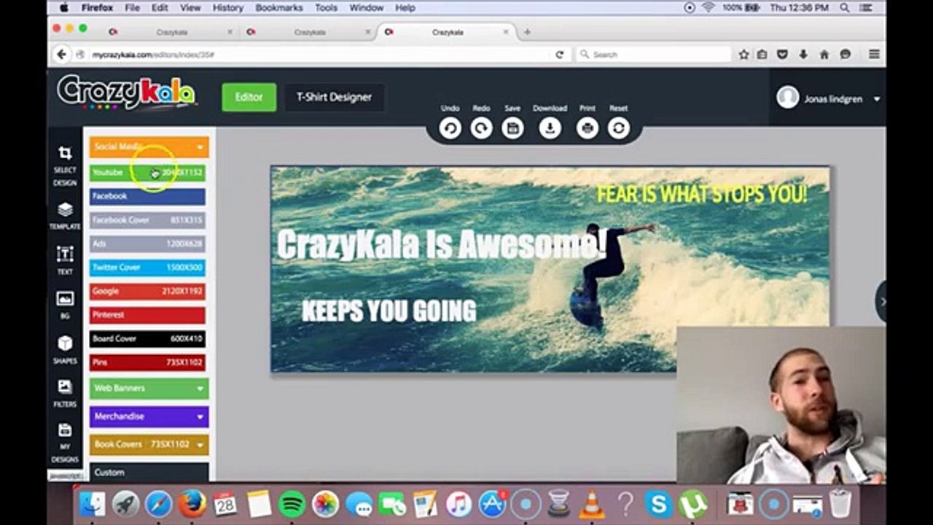Select "FEAR IS WHAT STOPS YOU!" text

click(x=702, y=195)
